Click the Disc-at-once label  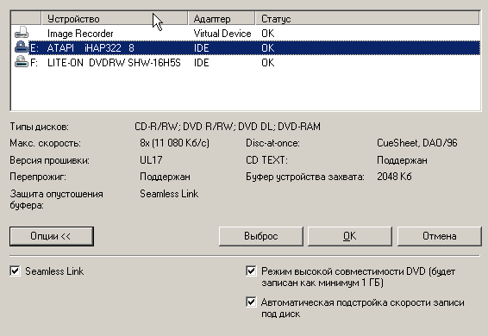(272, 143)
